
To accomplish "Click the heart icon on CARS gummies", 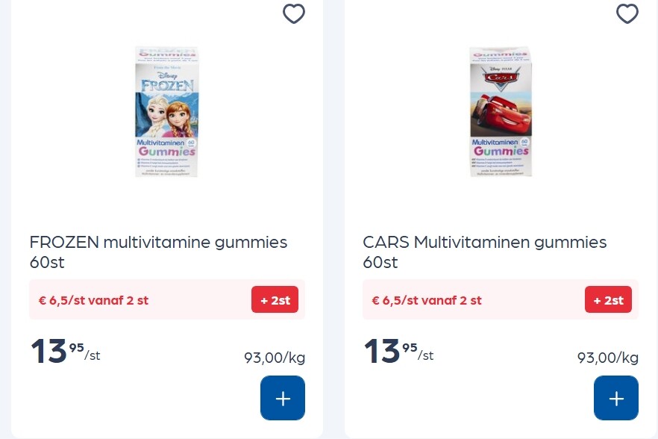I will [x=627, y=14].
